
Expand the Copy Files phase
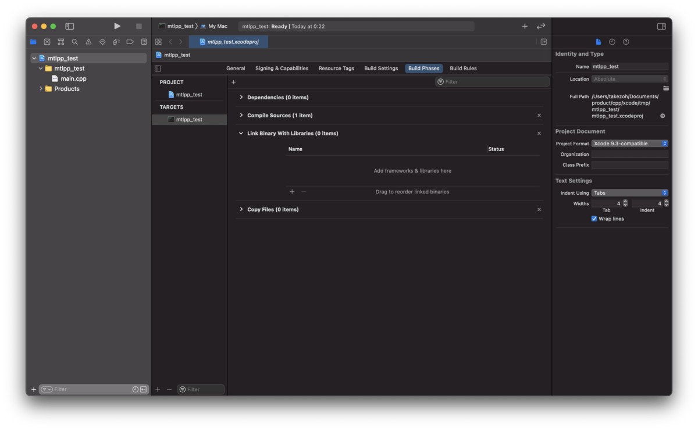[241, 209]
